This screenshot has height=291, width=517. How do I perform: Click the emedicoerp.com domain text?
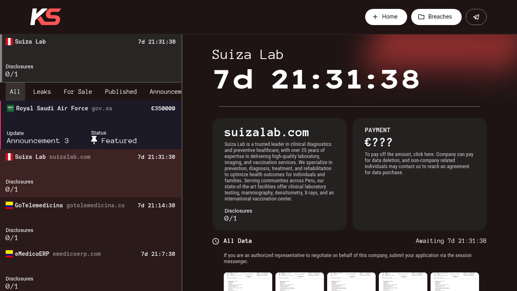77,254
